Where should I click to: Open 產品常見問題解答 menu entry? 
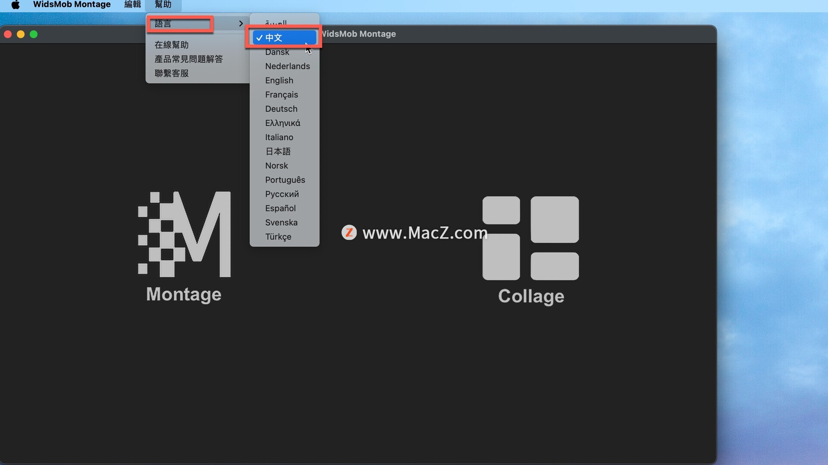click(x=189, y=59)
